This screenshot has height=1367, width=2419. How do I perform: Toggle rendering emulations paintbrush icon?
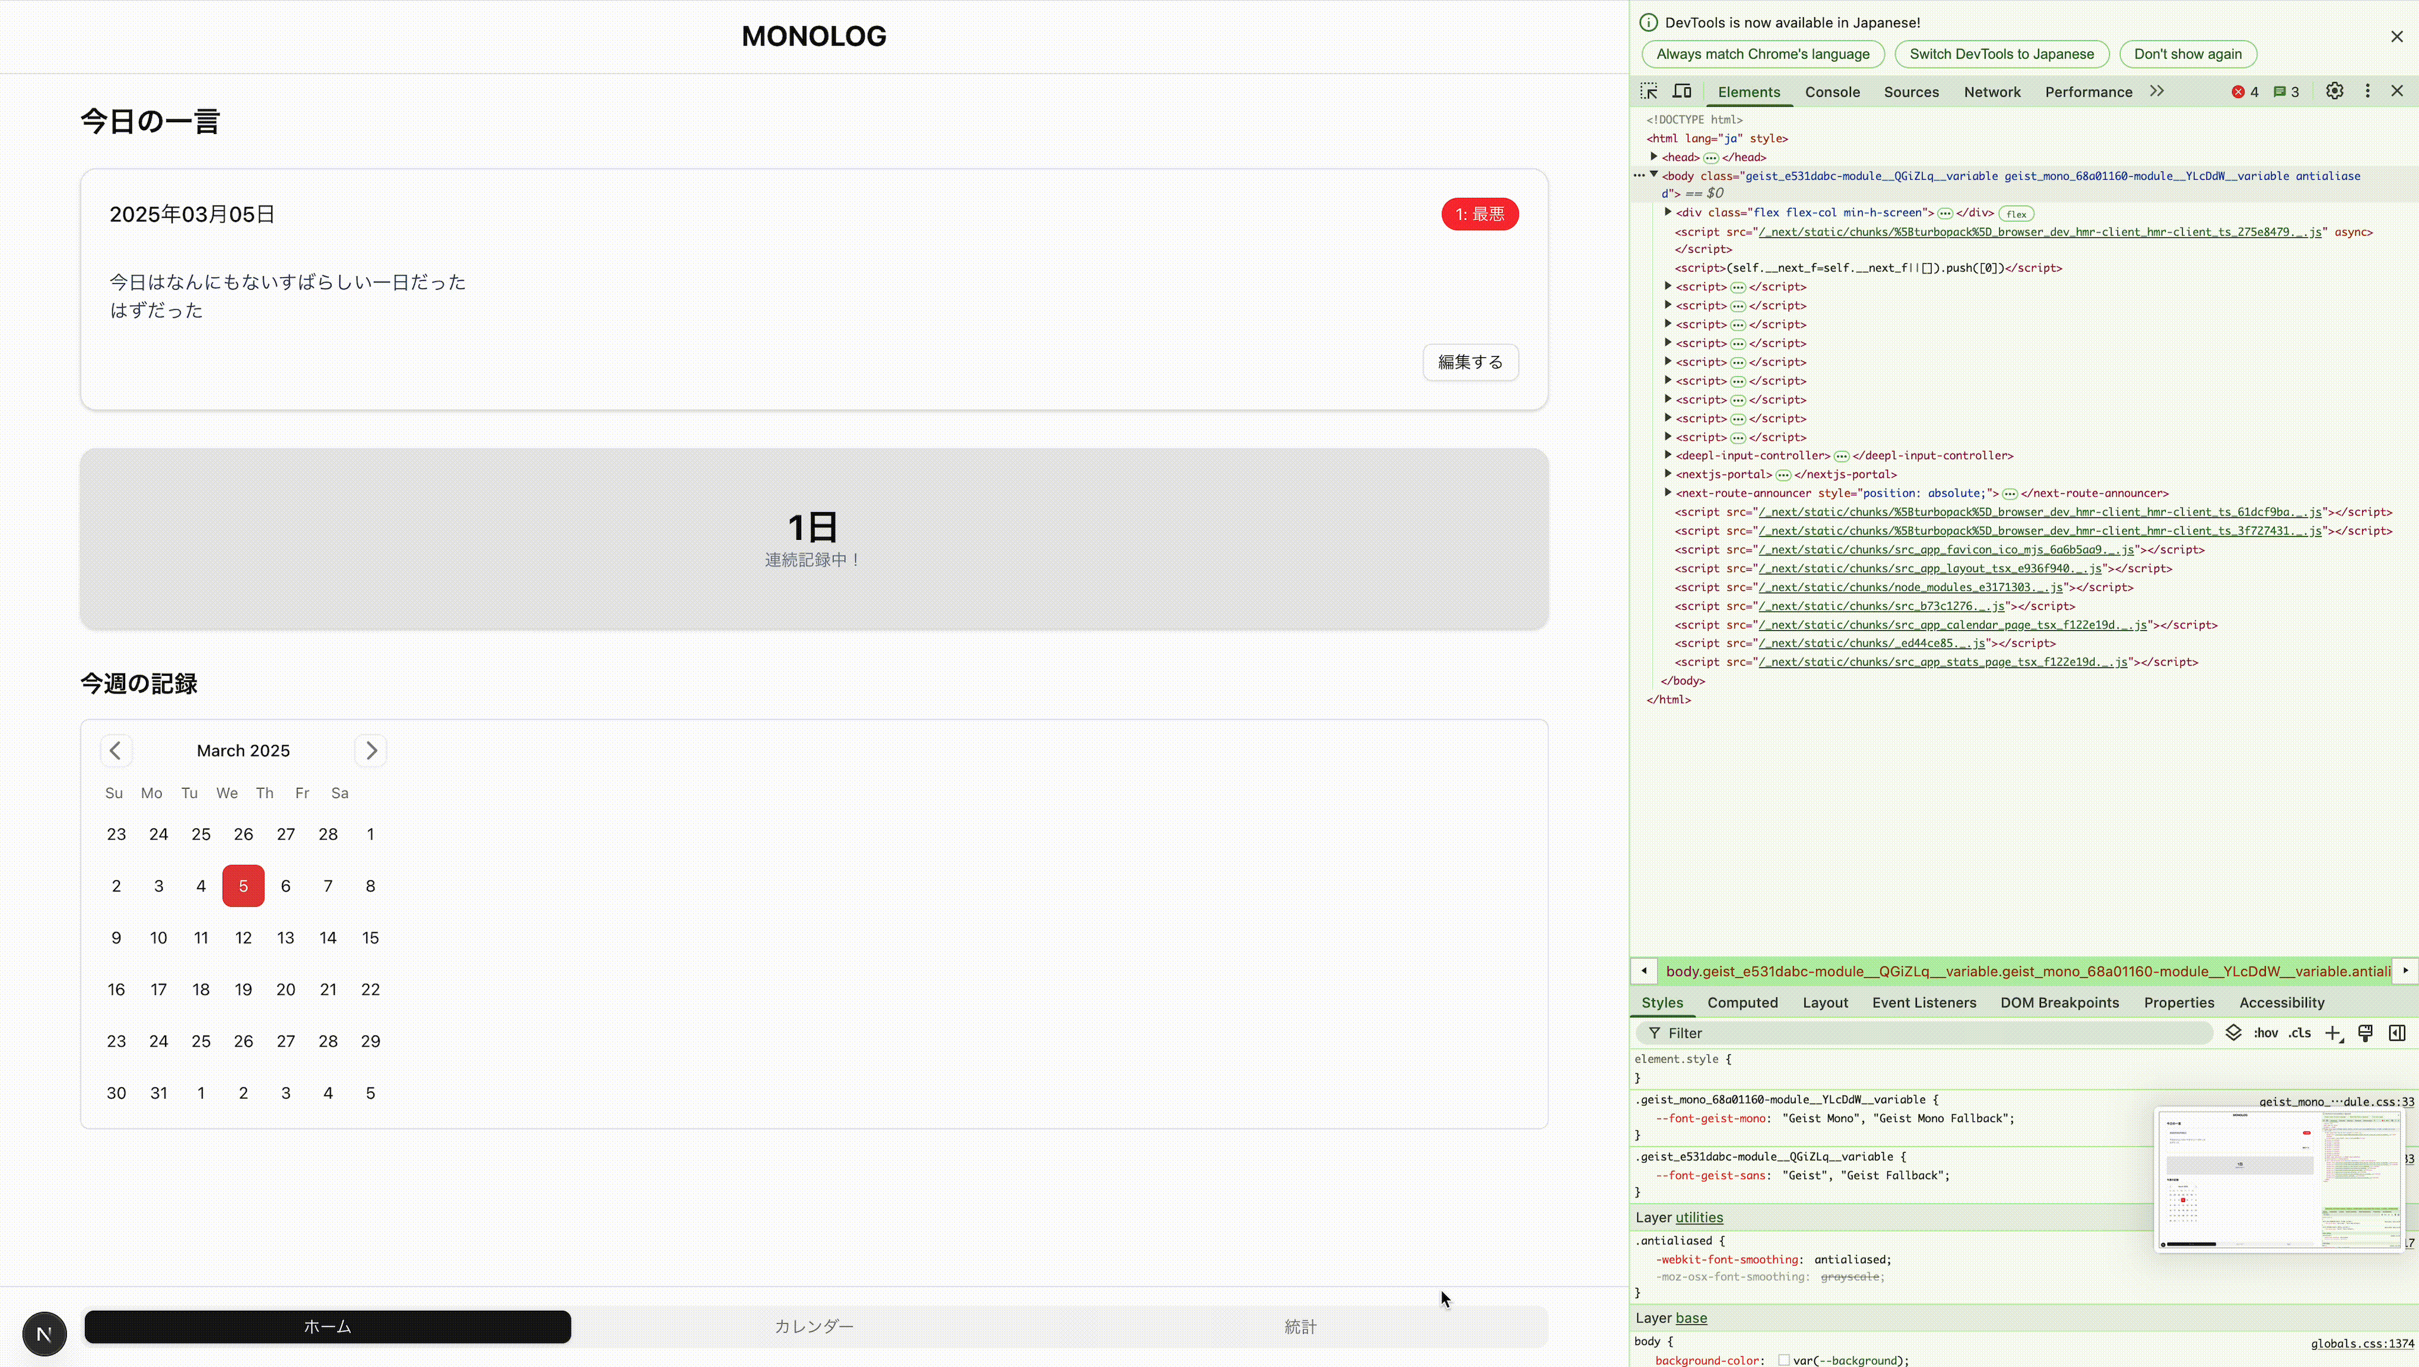pos(2366,1033)
